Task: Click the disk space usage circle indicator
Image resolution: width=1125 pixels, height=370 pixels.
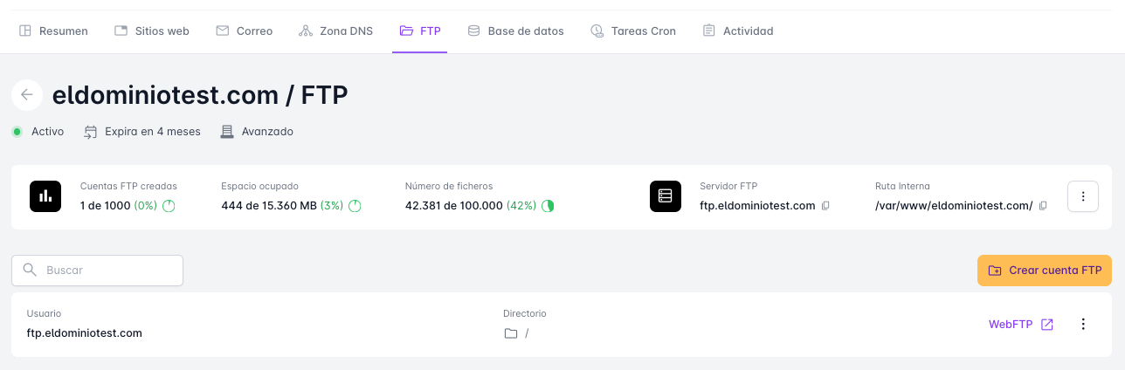Action: coord(355,206)
